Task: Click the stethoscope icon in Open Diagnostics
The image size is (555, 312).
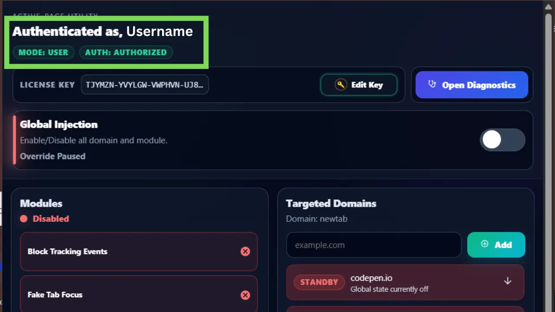Action: [432, 84]
